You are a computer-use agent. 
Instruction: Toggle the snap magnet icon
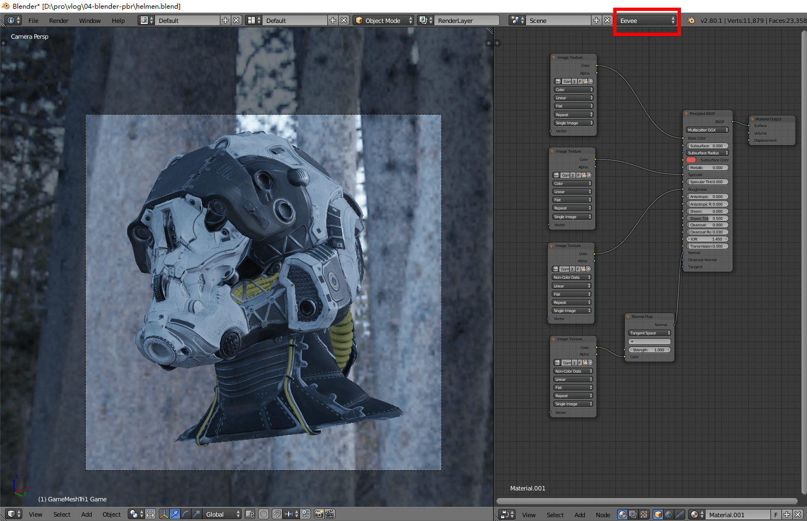tap(277, 514)
